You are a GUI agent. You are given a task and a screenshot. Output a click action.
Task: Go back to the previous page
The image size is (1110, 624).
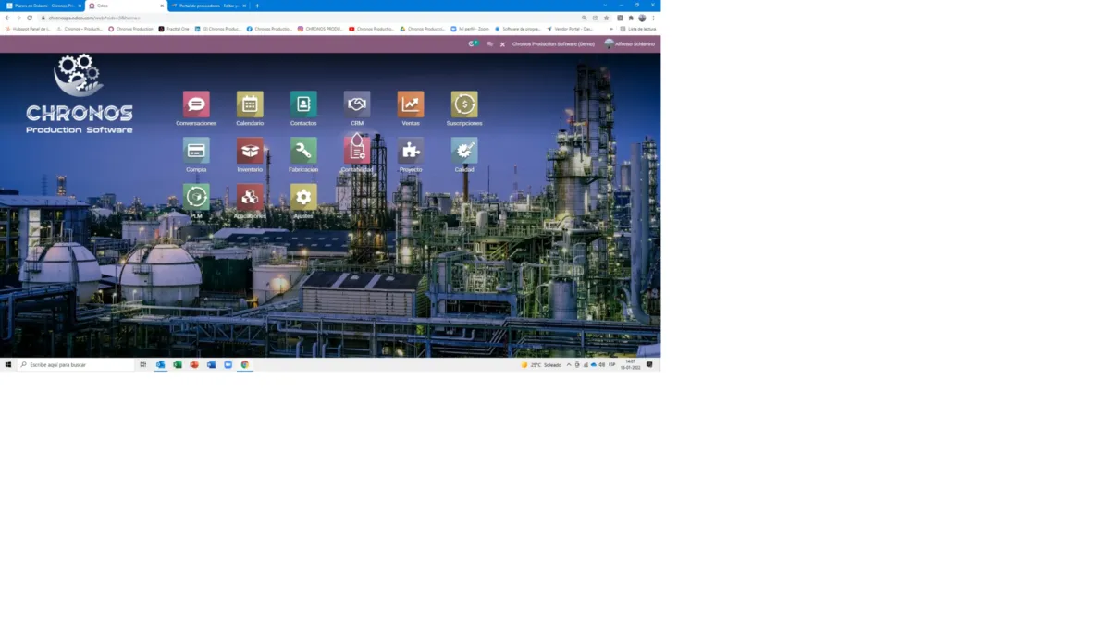coord(7,18)
